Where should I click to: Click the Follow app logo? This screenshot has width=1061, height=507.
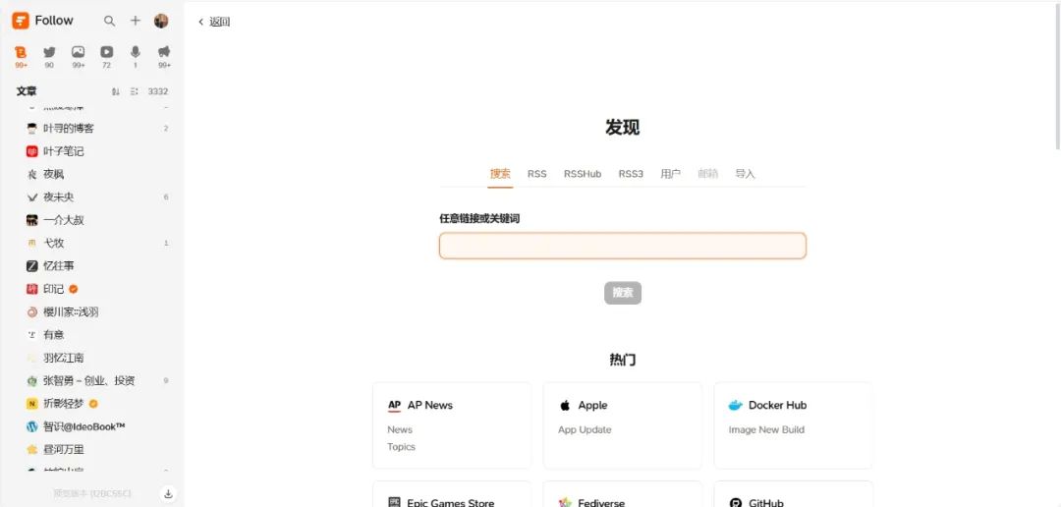point(21,21)
